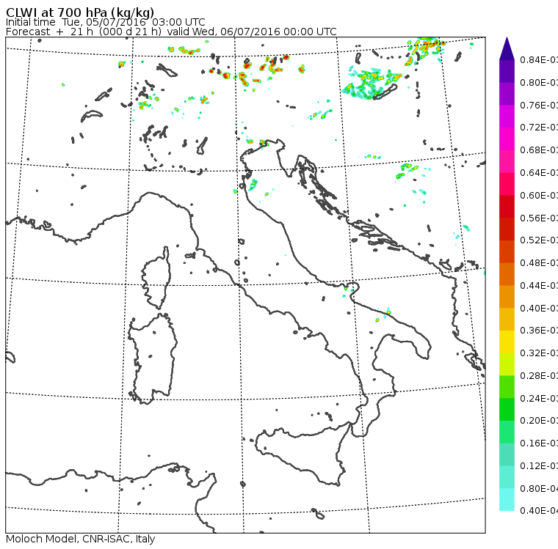This screenshot has width=558, height=549.
Task: Click the 0.60E-03 colorbar label
Action: click(x=539, y=195)
